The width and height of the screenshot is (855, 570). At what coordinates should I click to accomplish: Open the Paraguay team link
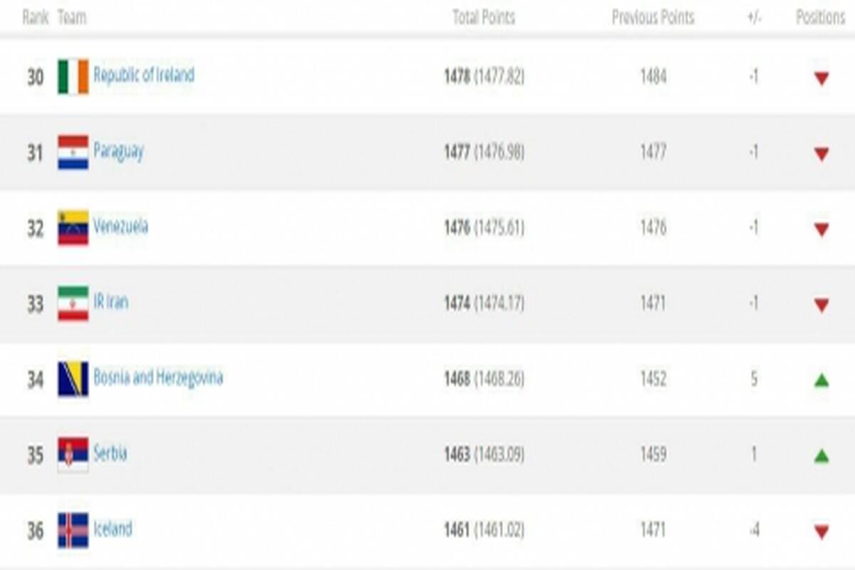[118, 152]
